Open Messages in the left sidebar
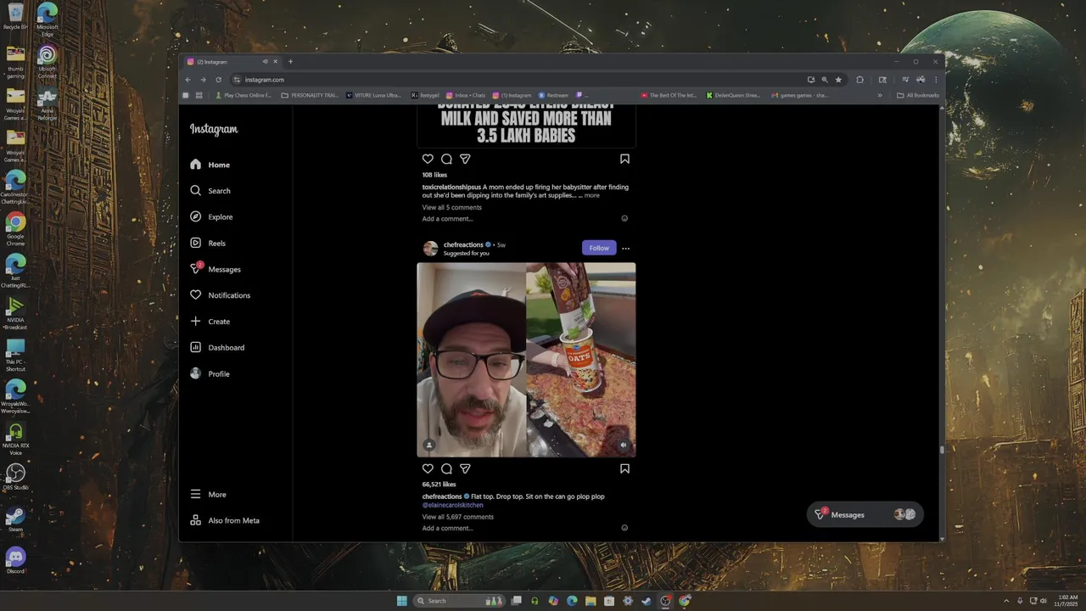Screen dimensions: 1086x611 point(216,269)
